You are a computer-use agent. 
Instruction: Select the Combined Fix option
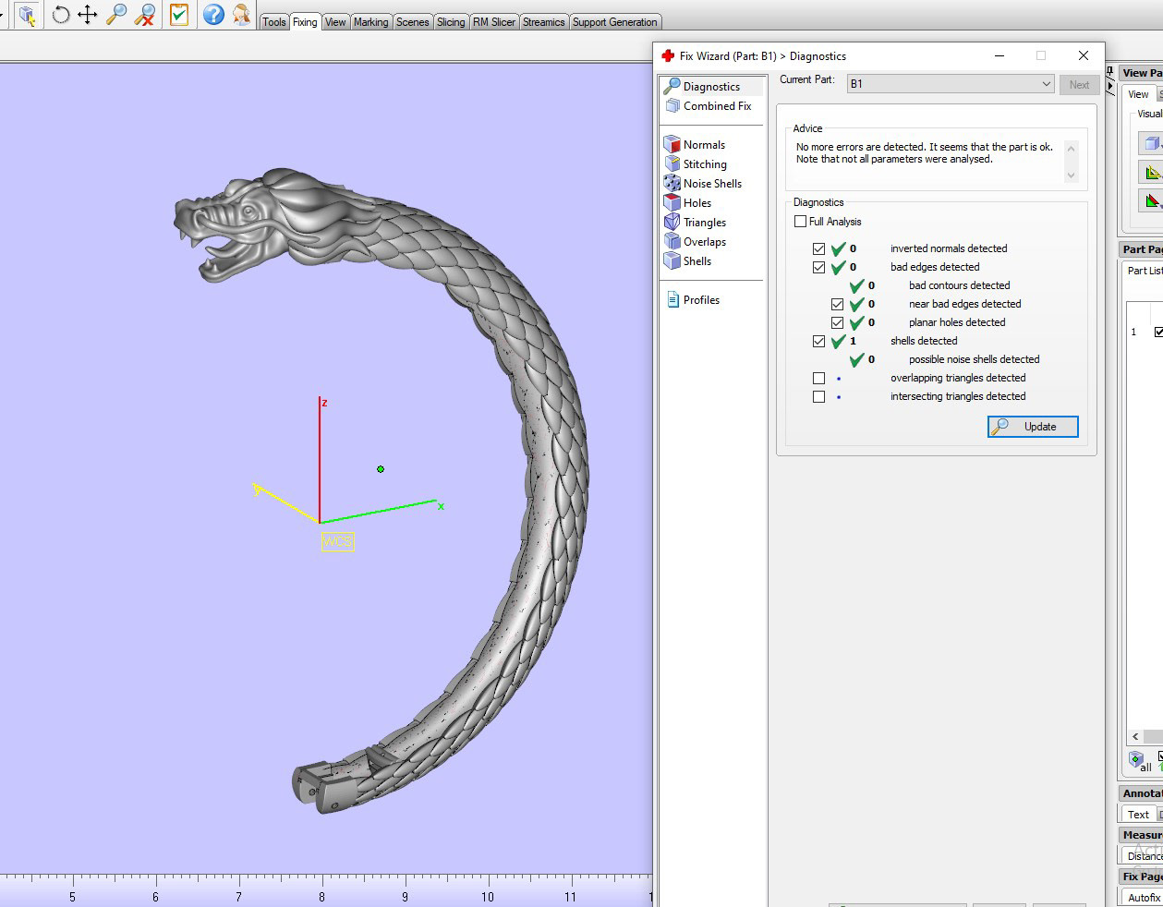pos(717,106)
